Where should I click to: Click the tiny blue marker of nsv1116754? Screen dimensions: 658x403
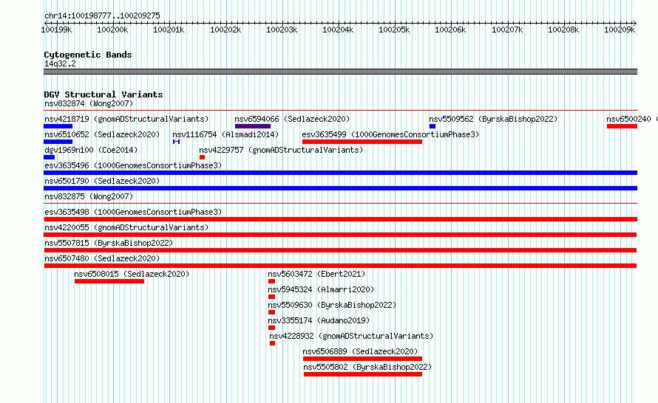tap(176, 142)
